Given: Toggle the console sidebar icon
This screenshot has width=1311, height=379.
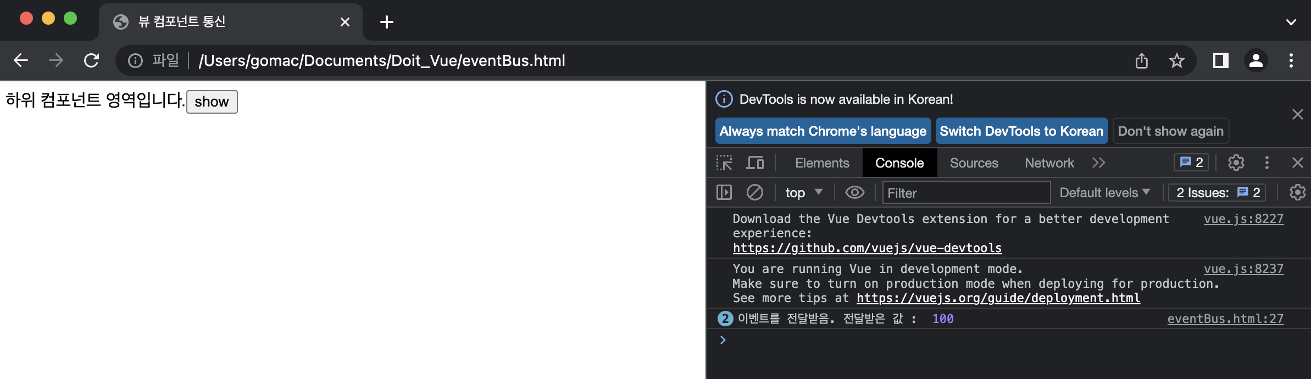Looking at the screenshot, I should point(724,192).
